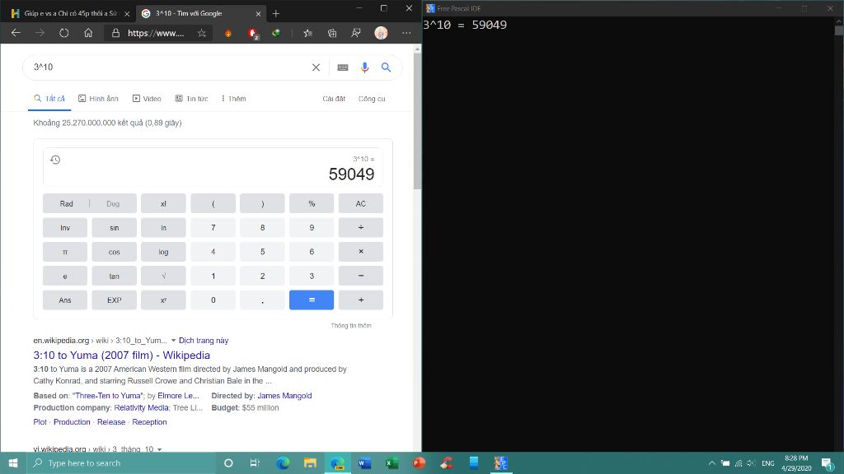
Task: Open the browser favorites list icon
Action: [x=308, y=33]
